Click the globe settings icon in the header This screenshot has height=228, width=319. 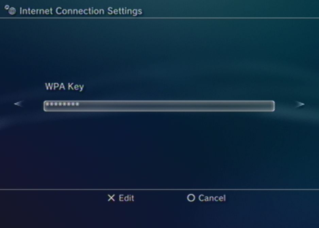click(x=12, y=11)
